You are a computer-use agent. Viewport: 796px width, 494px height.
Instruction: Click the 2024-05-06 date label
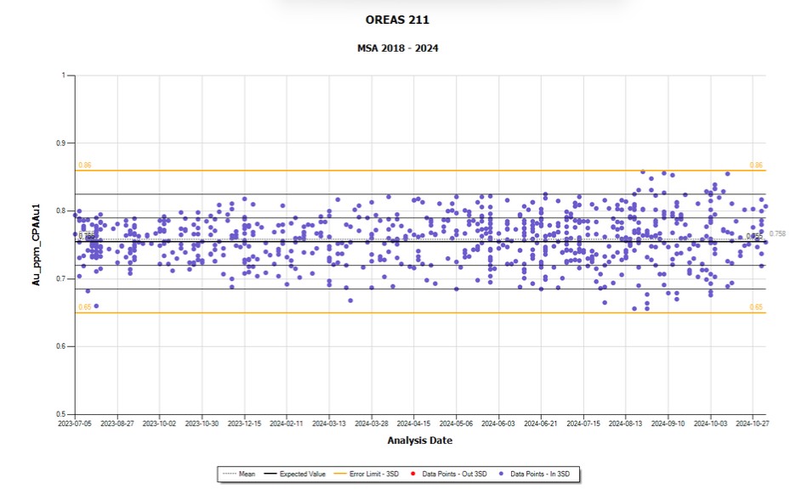(456, 424)
